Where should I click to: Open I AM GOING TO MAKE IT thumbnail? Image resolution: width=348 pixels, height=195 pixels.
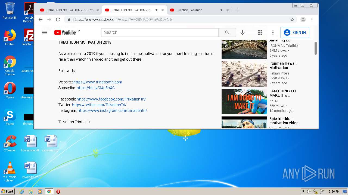click(x=244, y=102)
